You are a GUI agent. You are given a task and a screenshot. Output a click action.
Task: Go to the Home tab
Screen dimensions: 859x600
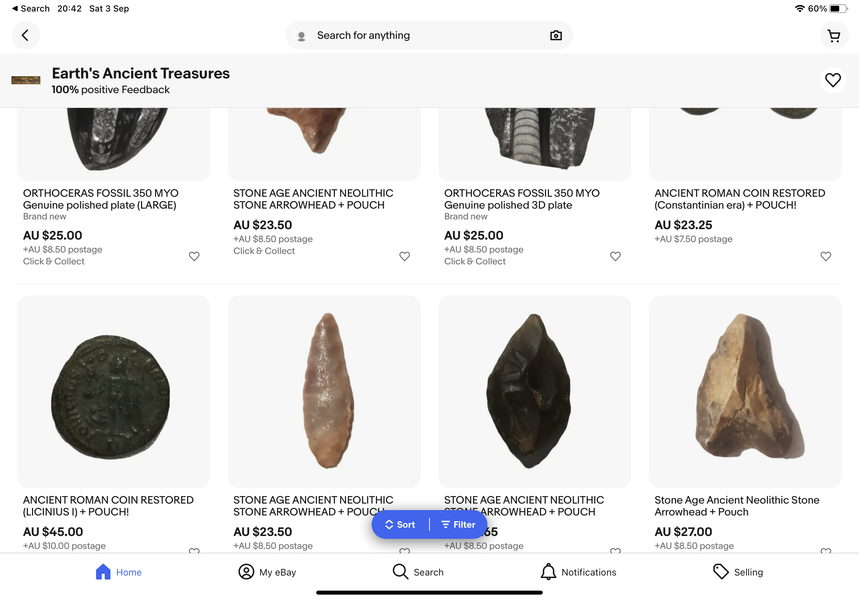tap(119, 572)
